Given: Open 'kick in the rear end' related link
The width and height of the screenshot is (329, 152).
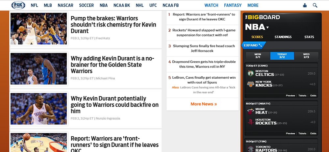Looking at the screenshot, I should pos(208,90).
